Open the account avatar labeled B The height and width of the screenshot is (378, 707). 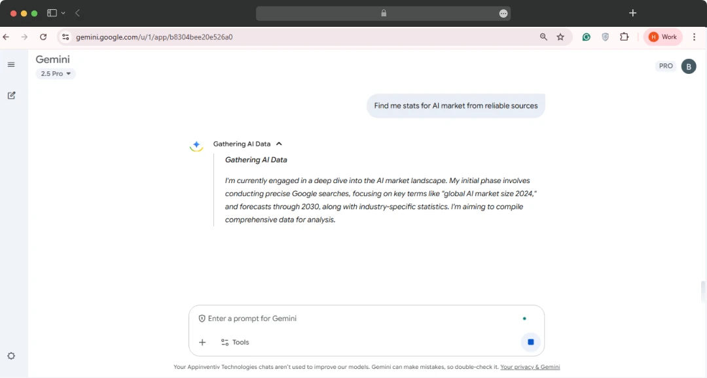[x=689, y=66]
